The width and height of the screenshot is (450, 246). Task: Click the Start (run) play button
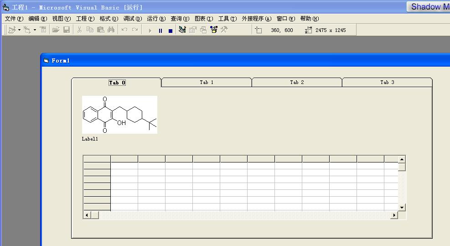pyautogui.click(x=150, y=31)
